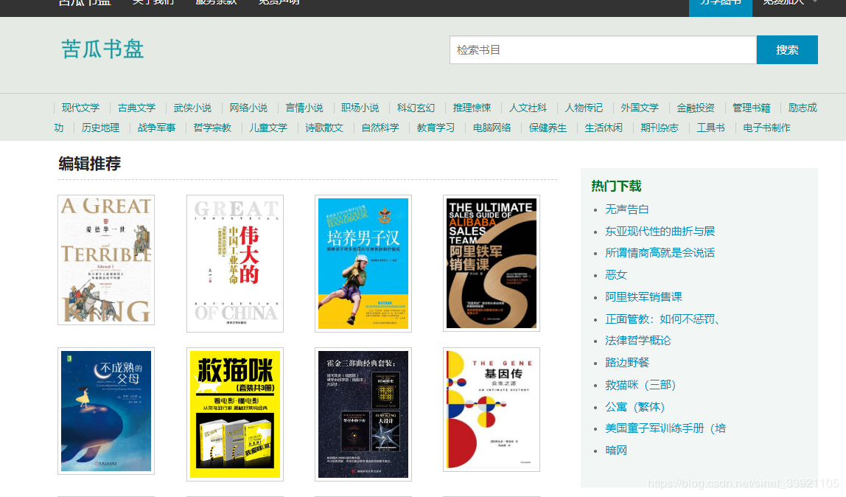Open 所谓情商高就是会说话 hot download link
The height and width of the screenshot is (497, 846).
[660, 253]
